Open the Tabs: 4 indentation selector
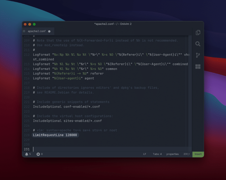 [x=157, y=154]
